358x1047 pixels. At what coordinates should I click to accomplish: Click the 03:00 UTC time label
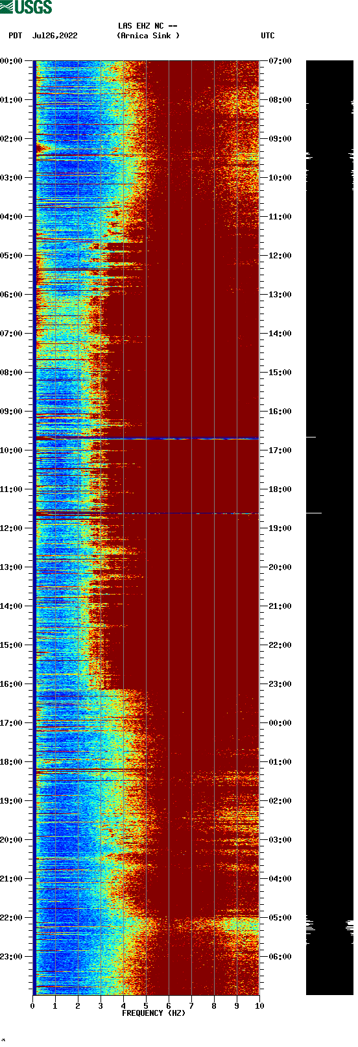click(280, 840)
